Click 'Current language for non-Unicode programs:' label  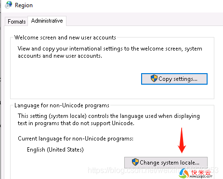76,139
